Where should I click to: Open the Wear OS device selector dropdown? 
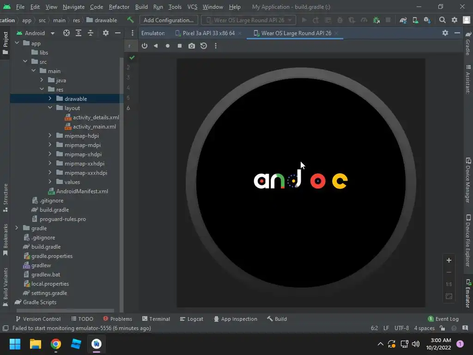tap(249, 20)
